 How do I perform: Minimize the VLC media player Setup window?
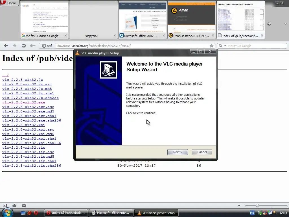[x=194, y=52]
